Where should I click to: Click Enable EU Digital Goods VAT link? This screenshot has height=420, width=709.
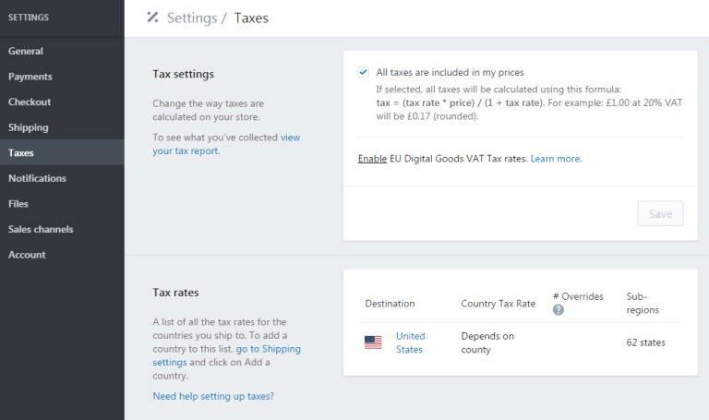pyautogui.click(x=372, y=159)
